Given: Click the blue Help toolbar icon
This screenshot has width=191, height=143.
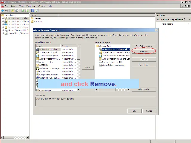Looking at the screenshot, I should (33, 11).
